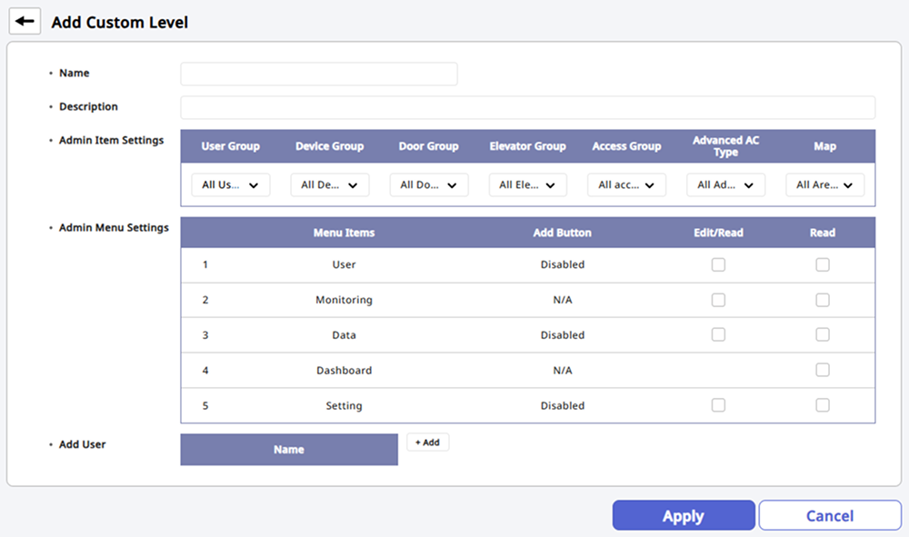Click the Apply button
Screen dimensions: 909x537
click(x=683, y=515)
